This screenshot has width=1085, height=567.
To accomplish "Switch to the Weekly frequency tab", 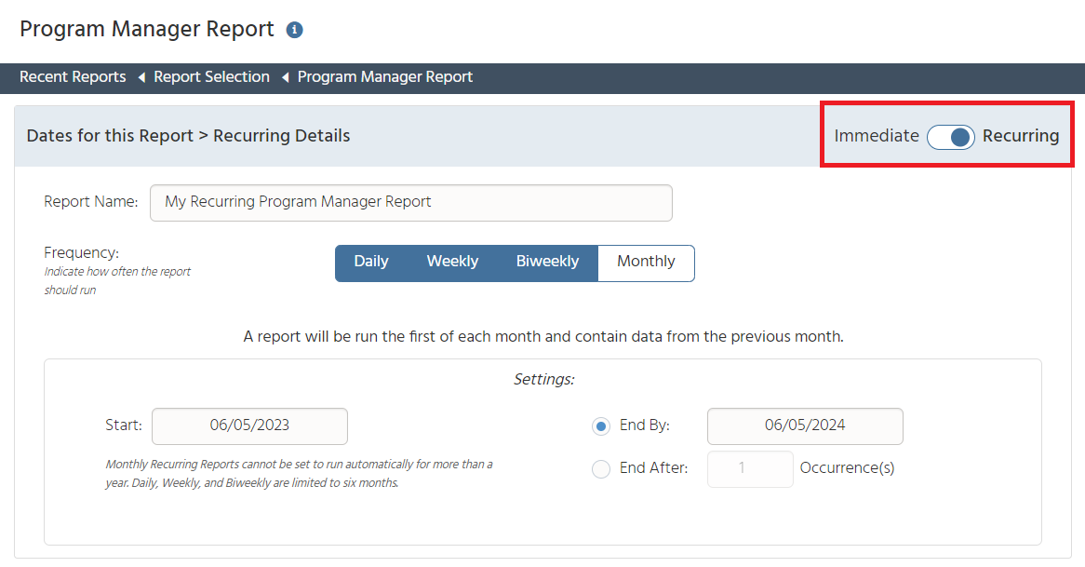I will tap(452, 262).
